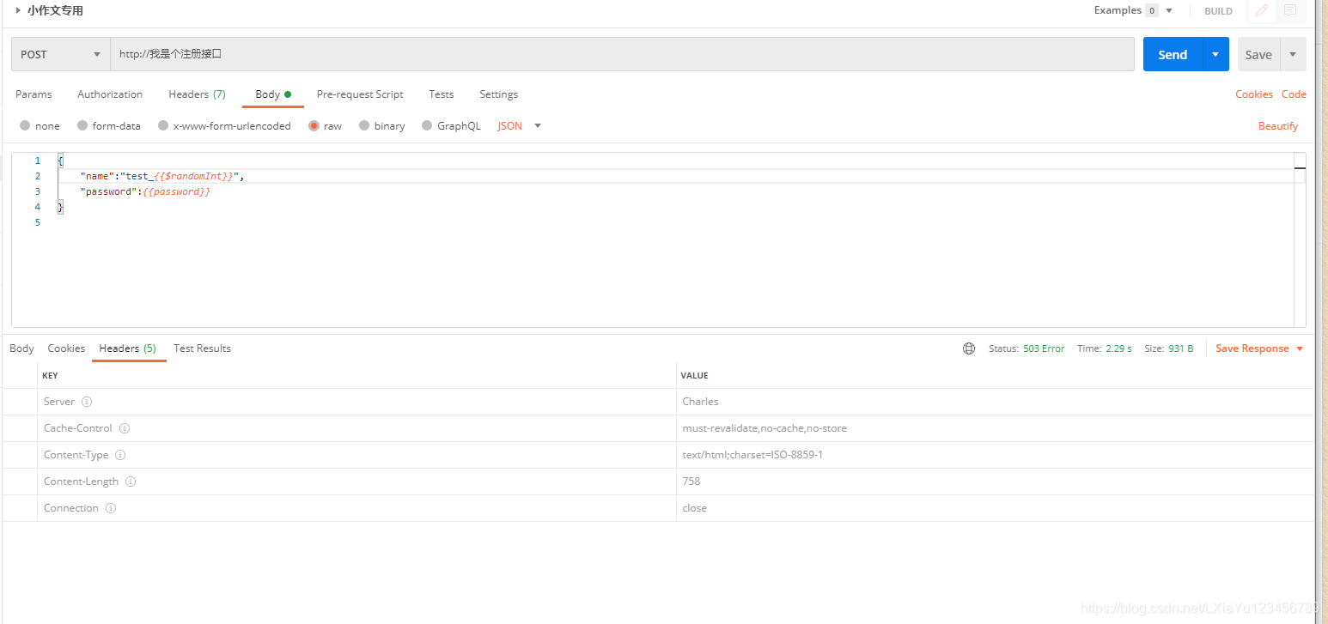
Task: Click the edit pencil icon
Action: [x=1261, y=10]
